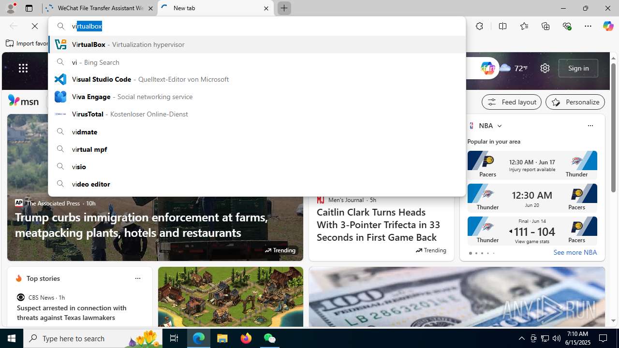
Task: Open the Trump immigration enforcement headline
Action: point(141,225)
